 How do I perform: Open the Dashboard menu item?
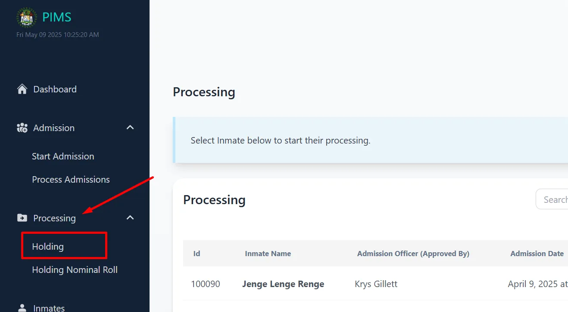[55, 89]
